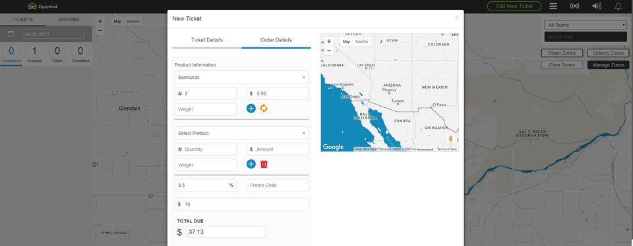The image size is (633, 246).
Task: Click the amount field showing 5.00
Action: click(x=278, y=93)
